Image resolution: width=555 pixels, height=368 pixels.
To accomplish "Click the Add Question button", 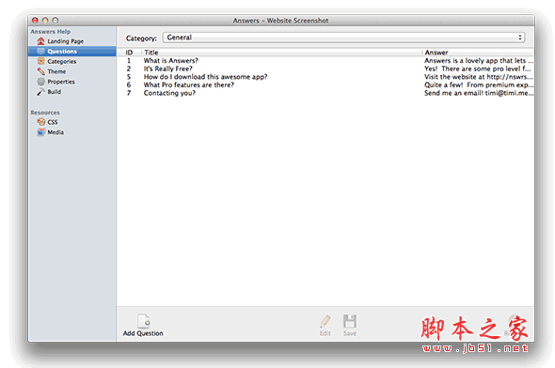I will (143, 325).
